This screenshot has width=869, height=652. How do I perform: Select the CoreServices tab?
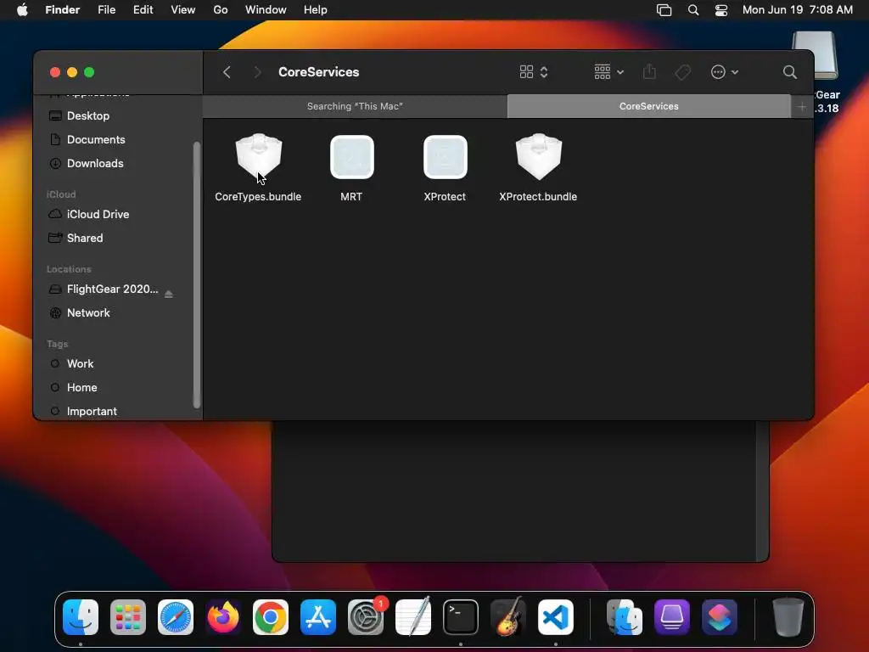(x=649, y=106)
